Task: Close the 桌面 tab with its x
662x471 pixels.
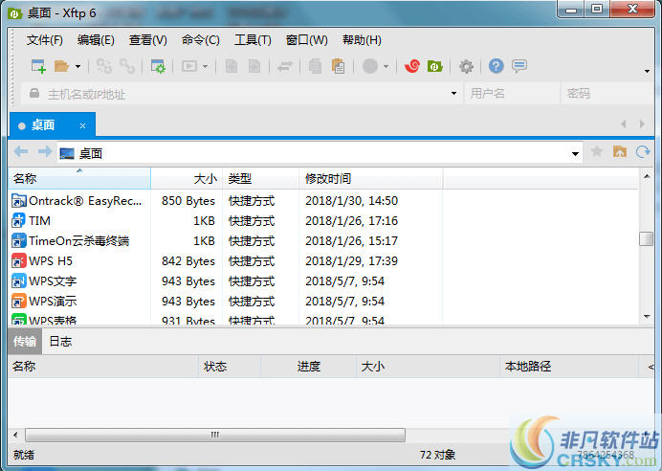Action: pos(82,125)
